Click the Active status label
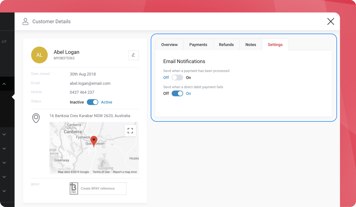The image size is (356, 207). click(107, 102)
